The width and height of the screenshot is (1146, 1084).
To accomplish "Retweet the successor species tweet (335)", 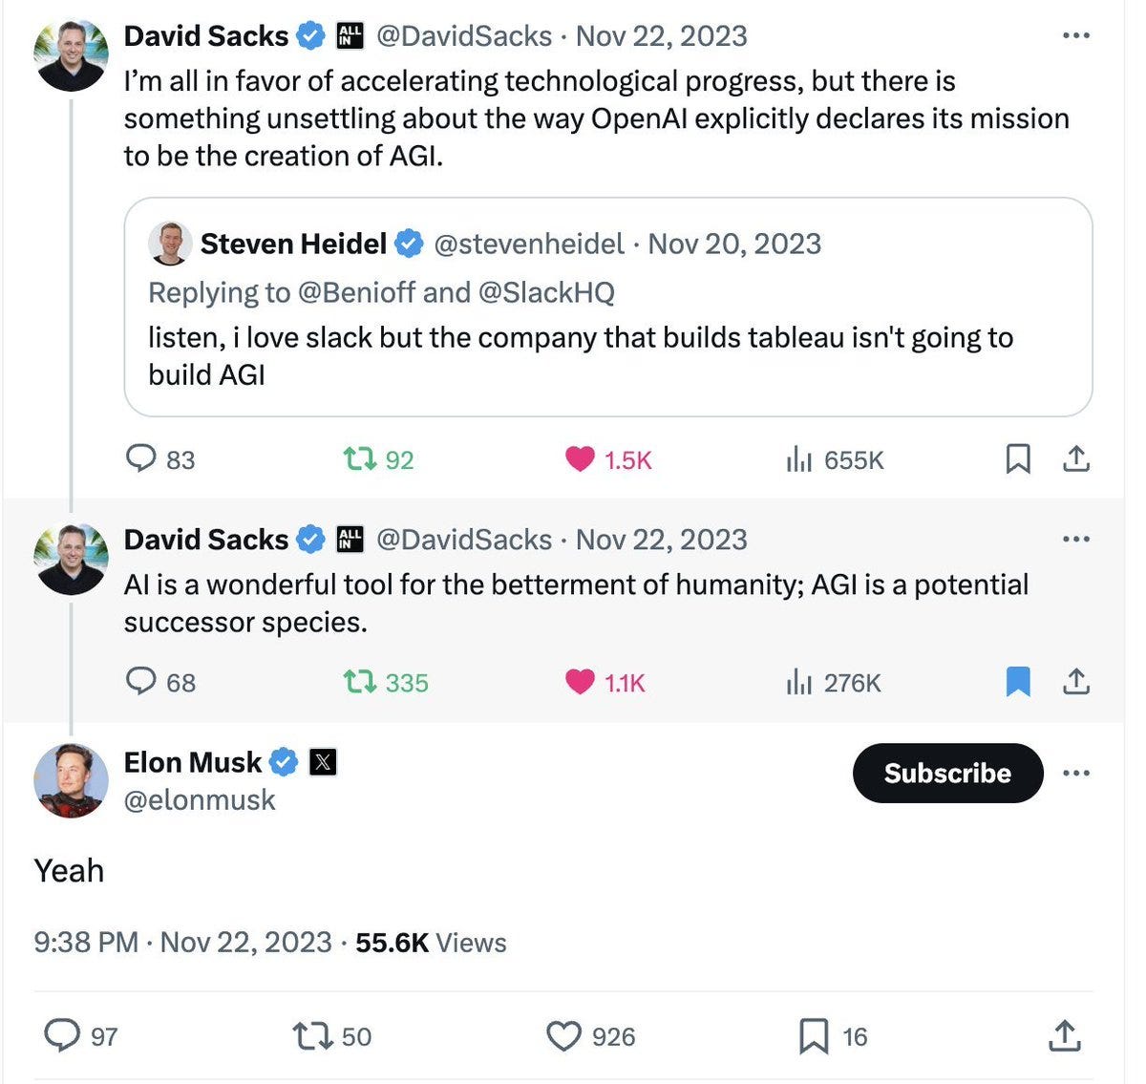I will [x=386, y=682].
